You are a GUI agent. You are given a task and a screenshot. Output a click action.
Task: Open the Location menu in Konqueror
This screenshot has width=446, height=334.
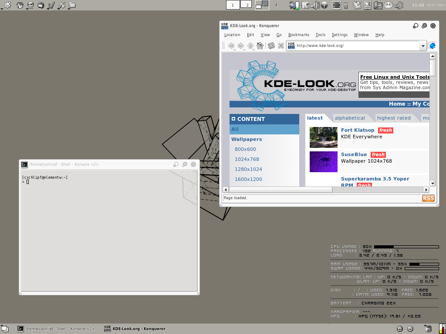pos(232,35)
